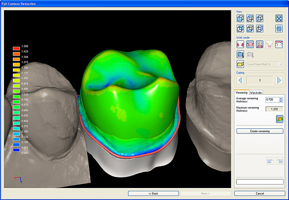Click the yellow material block icon
This screenshot has height=200, width=289.
click(x=240, y=64)
